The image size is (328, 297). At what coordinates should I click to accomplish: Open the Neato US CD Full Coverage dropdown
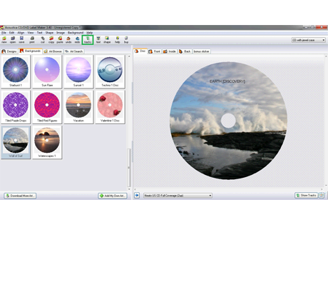178,196
